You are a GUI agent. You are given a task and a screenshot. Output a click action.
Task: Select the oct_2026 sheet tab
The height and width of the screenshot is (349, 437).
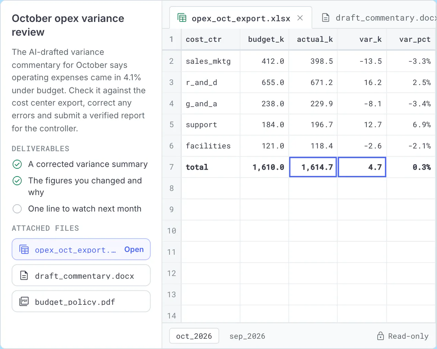click(x=194, y=336)
